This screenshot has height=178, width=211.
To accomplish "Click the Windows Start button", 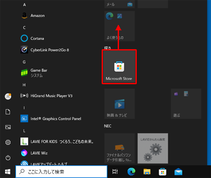I will click(8, 172).
